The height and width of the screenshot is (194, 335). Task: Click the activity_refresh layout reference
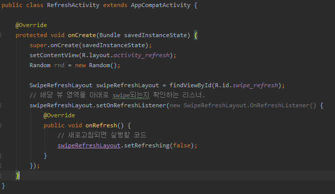point(141,55)
